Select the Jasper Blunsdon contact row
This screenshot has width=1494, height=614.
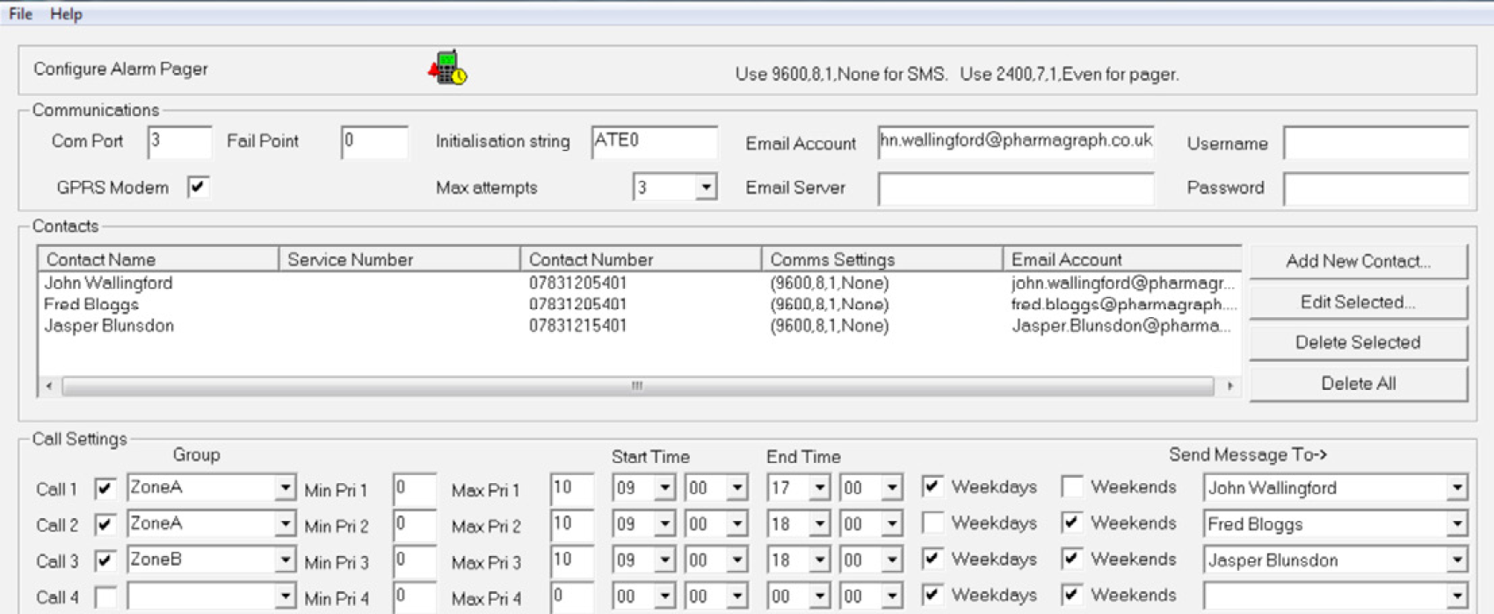pyautogui.click(x=640, y=325)
